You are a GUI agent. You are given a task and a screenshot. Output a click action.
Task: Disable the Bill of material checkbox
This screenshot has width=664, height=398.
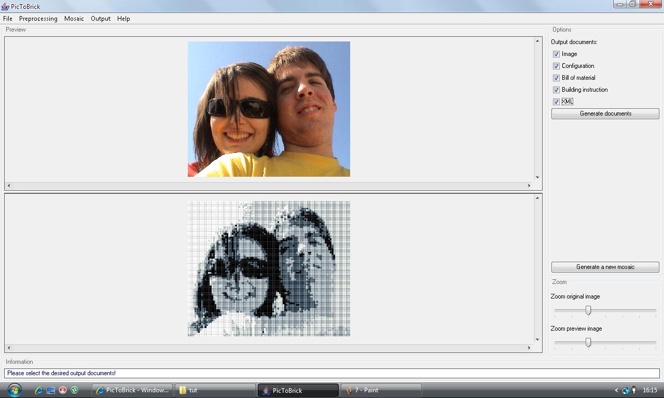(556, 78)
